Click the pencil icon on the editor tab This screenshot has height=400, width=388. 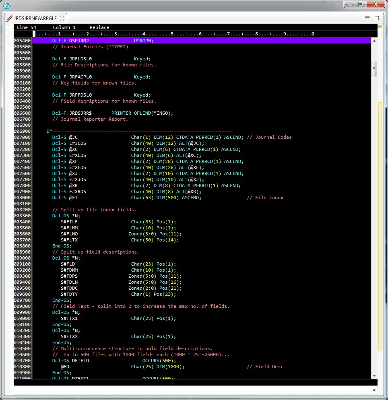coord(9,19)
